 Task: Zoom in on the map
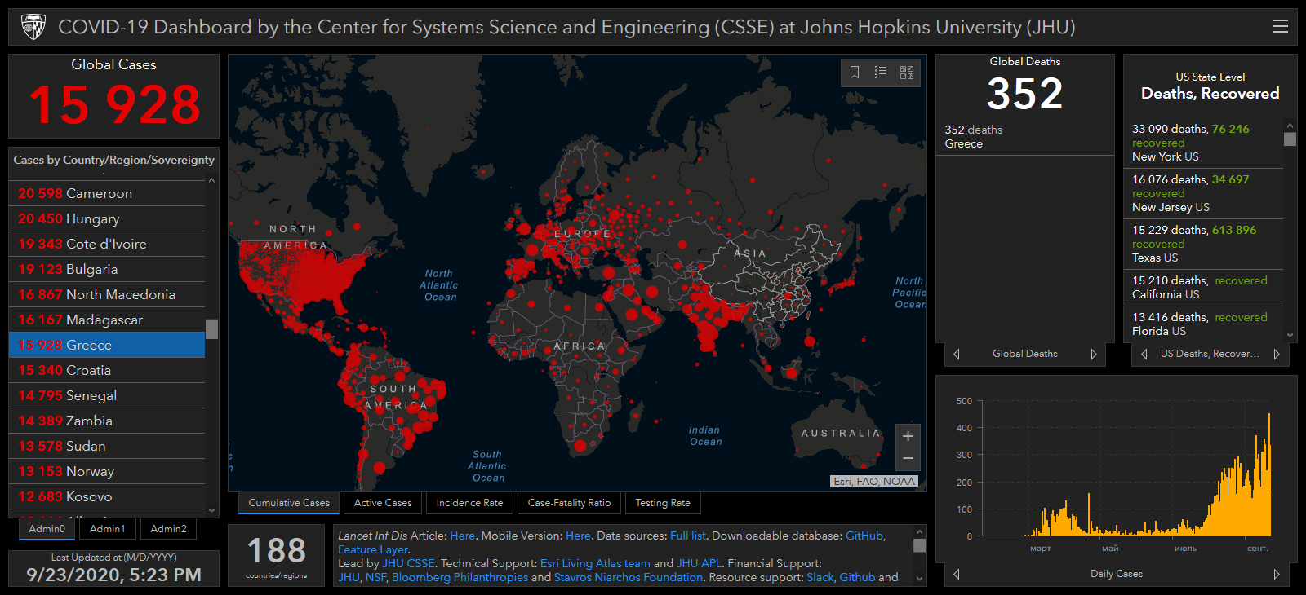(908, 436)
